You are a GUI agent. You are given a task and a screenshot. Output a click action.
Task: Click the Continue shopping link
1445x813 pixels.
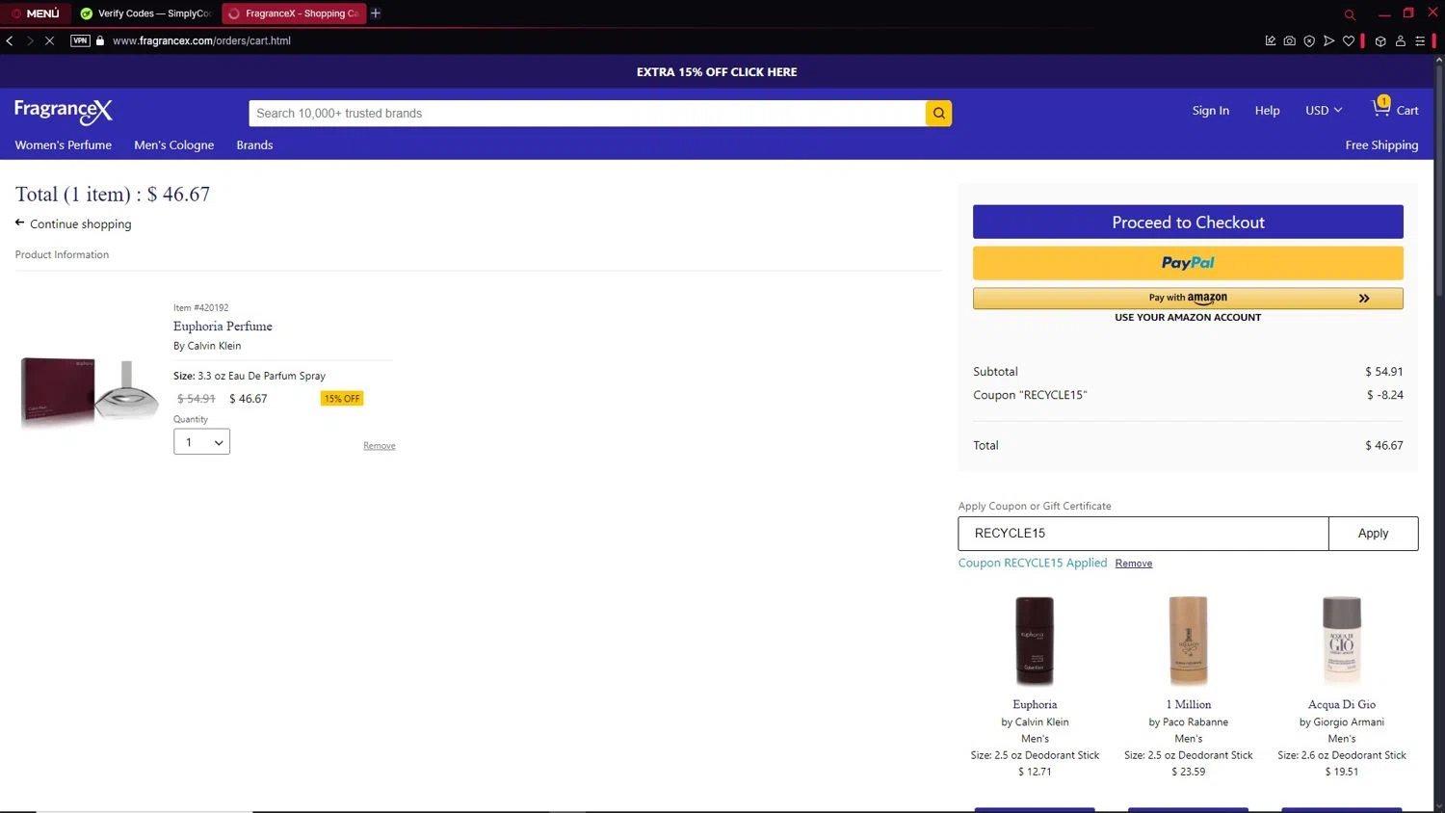73,224
